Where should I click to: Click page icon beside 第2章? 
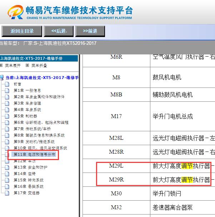pyautogui.click(x=7, y=97)
